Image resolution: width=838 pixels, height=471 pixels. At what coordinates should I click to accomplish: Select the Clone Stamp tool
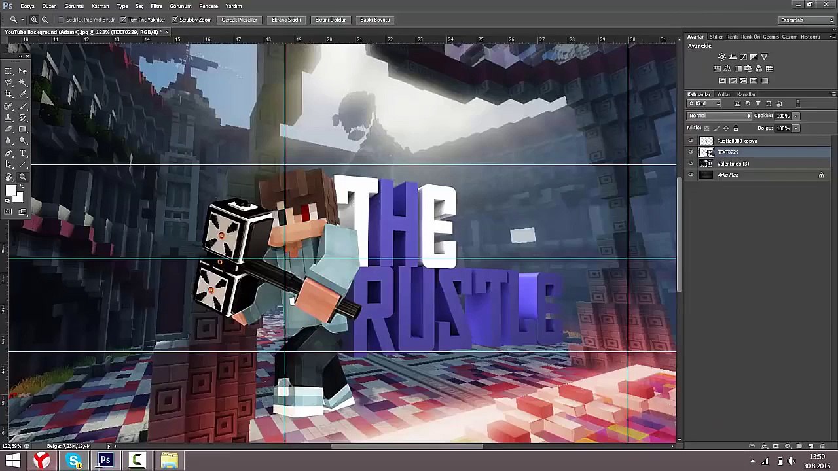pos(9,118)
